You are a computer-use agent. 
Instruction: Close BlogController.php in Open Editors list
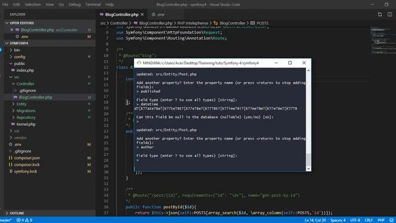pos(12,30)
